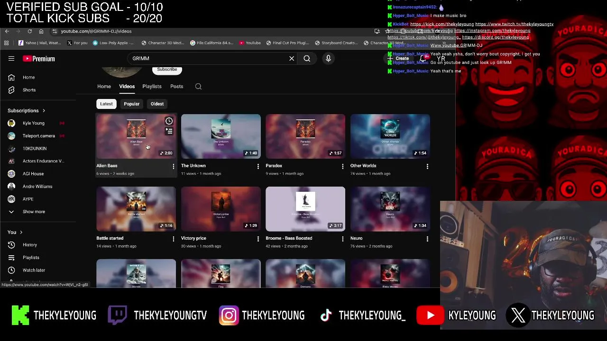
Task: Play the Alien Bass video thumbnail
Action: [x=136, y=136]
